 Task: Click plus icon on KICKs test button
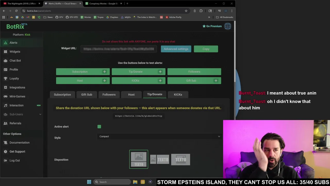pyautogui.click(x=160, y=81)
